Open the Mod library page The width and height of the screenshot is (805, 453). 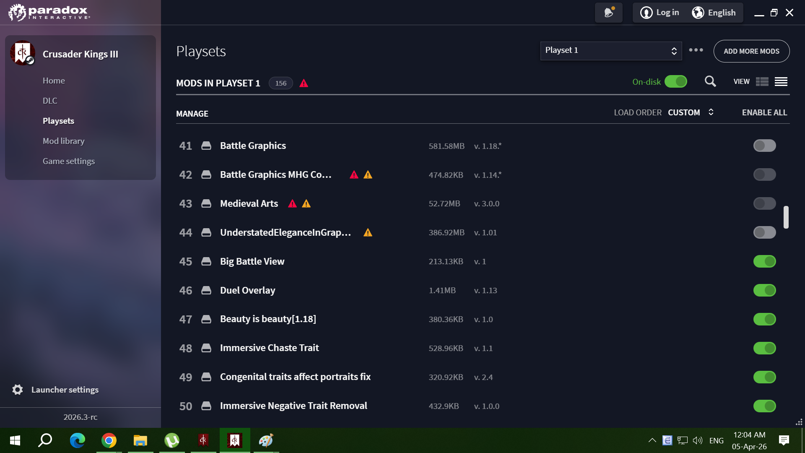pyautogui.click(x=64, y=141)
